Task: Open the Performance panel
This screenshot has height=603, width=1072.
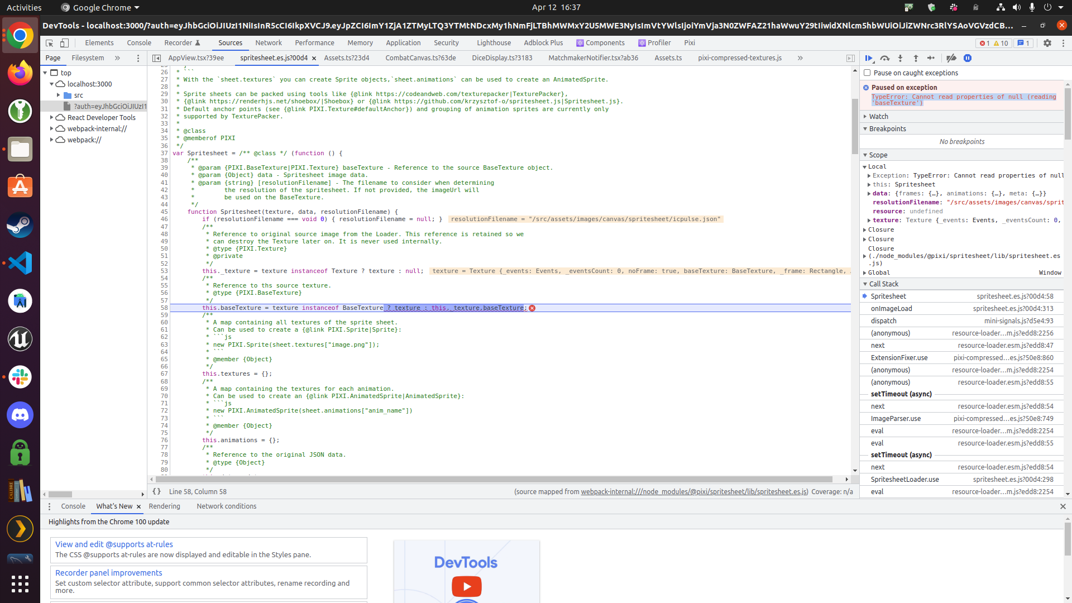Action: click(x=314, y=43)
